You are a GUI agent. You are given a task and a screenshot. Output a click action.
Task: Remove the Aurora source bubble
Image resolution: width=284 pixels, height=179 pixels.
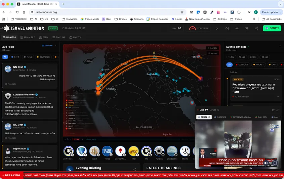click(85, 155)
